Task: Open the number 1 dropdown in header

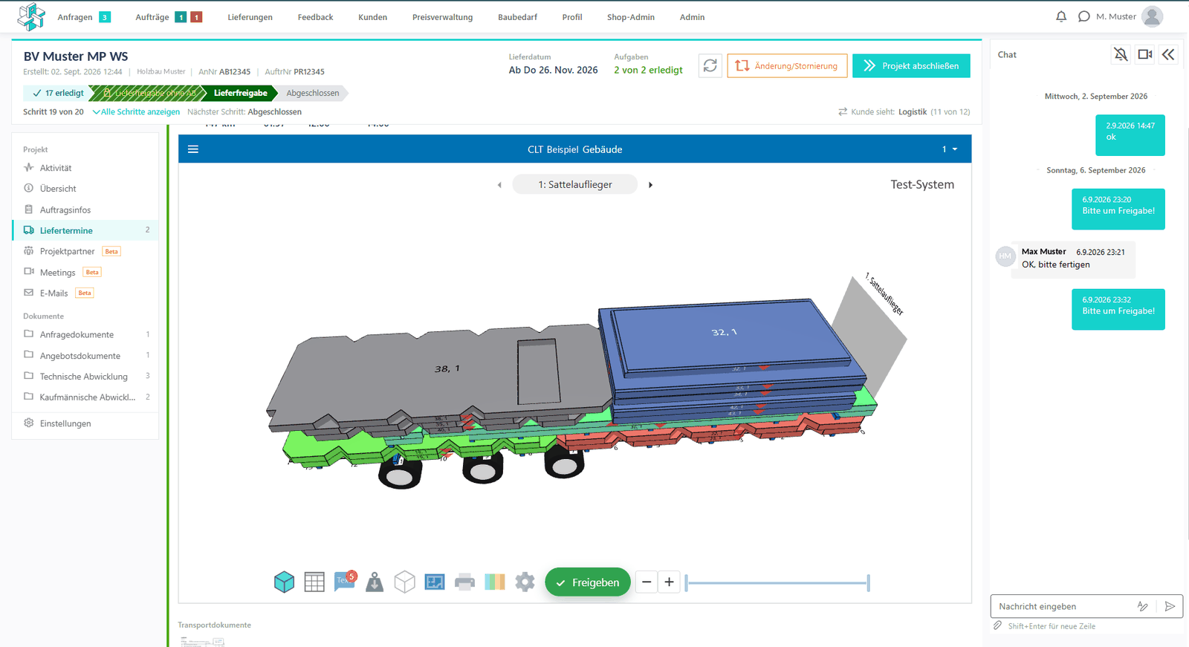Action: 950,149
